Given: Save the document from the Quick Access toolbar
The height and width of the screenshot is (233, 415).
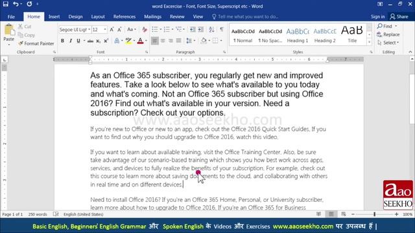Looking at the screenshot, I should pos(6,5).
